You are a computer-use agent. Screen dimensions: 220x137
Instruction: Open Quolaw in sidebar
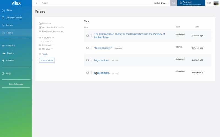tap(10, 53)
